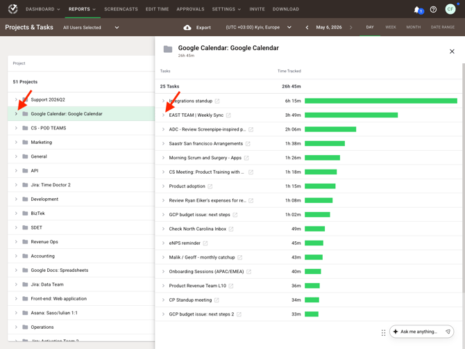
Task: Click the Integrations standup green time bar
Action: pyautogui.click(x=381, y=101)
